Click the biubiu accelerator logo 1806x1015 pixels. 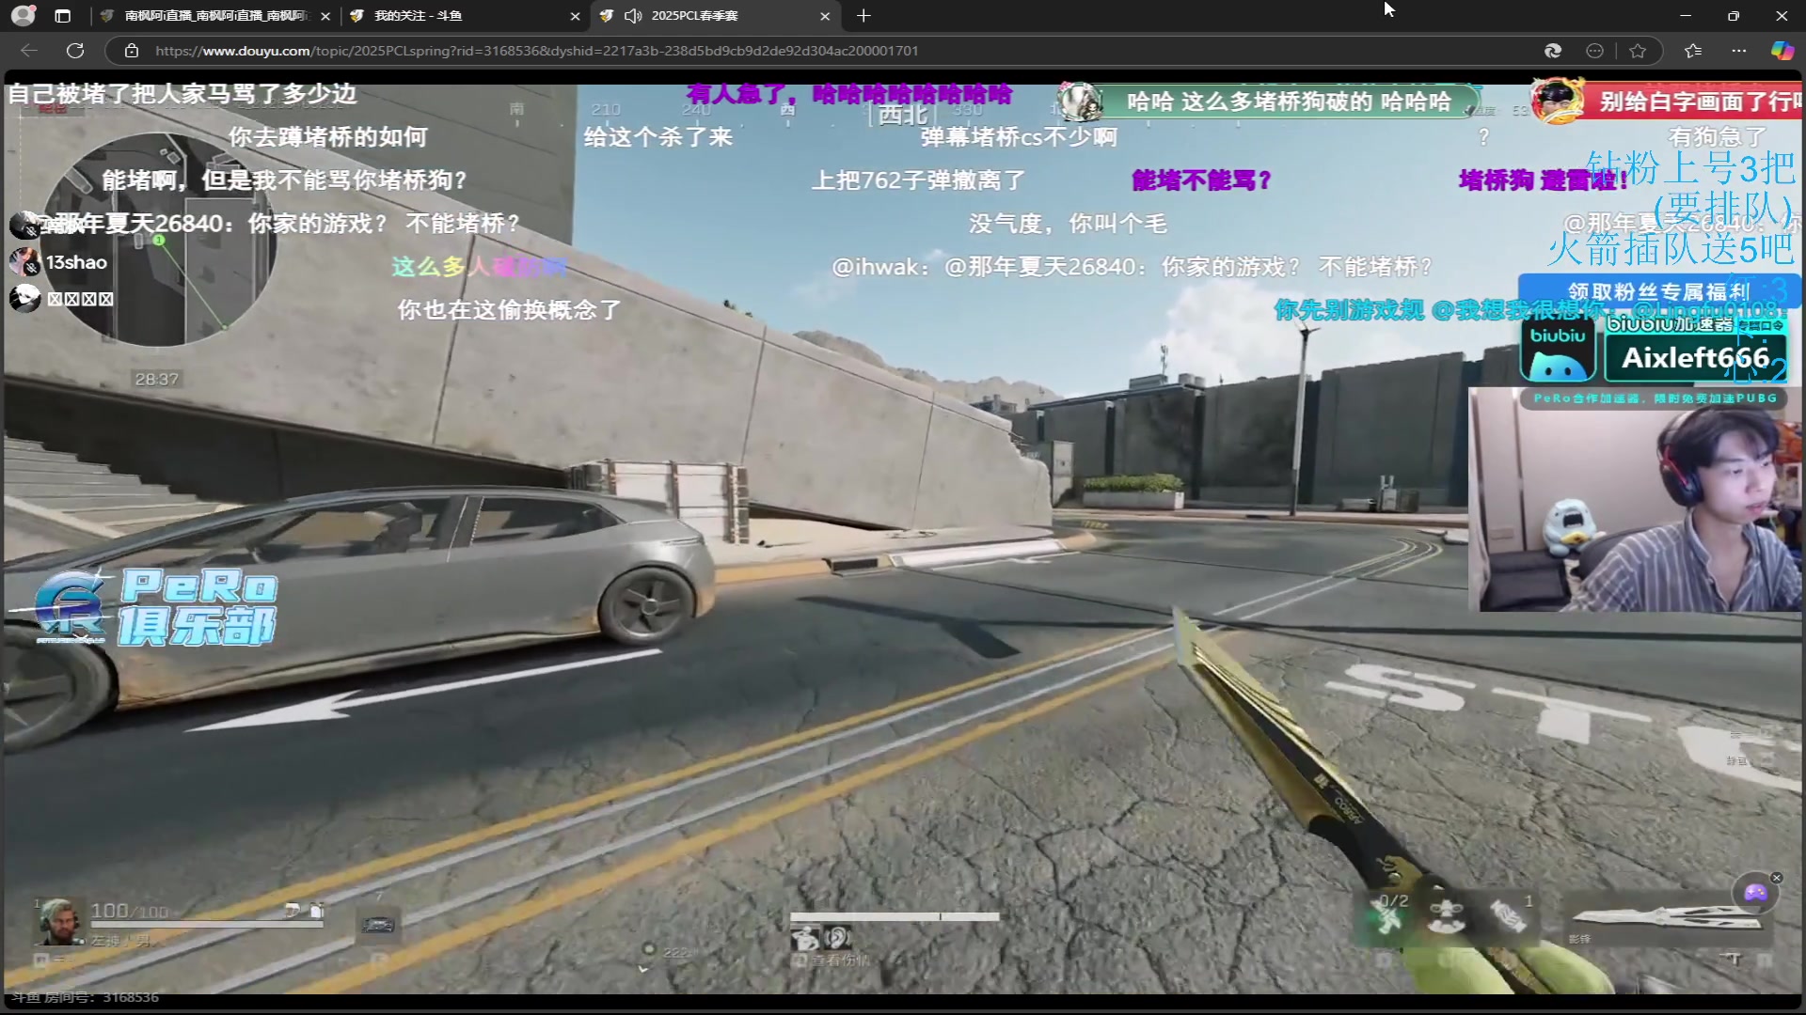[1558, 350]
